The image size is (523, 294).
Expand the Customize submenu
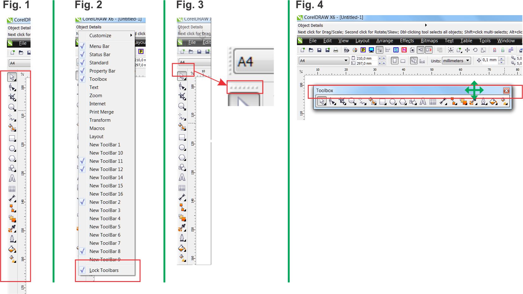(107, 35)
